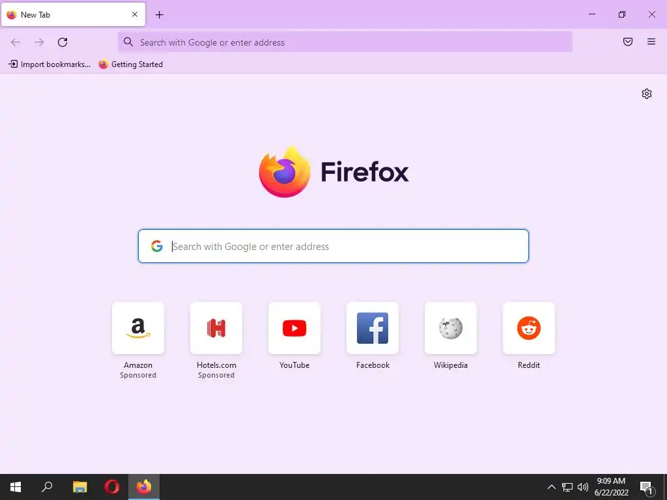Launch File Explorer from the taskbar
Image resolution: width=667 pixels, height=500 pixels.
coord(79,487)
